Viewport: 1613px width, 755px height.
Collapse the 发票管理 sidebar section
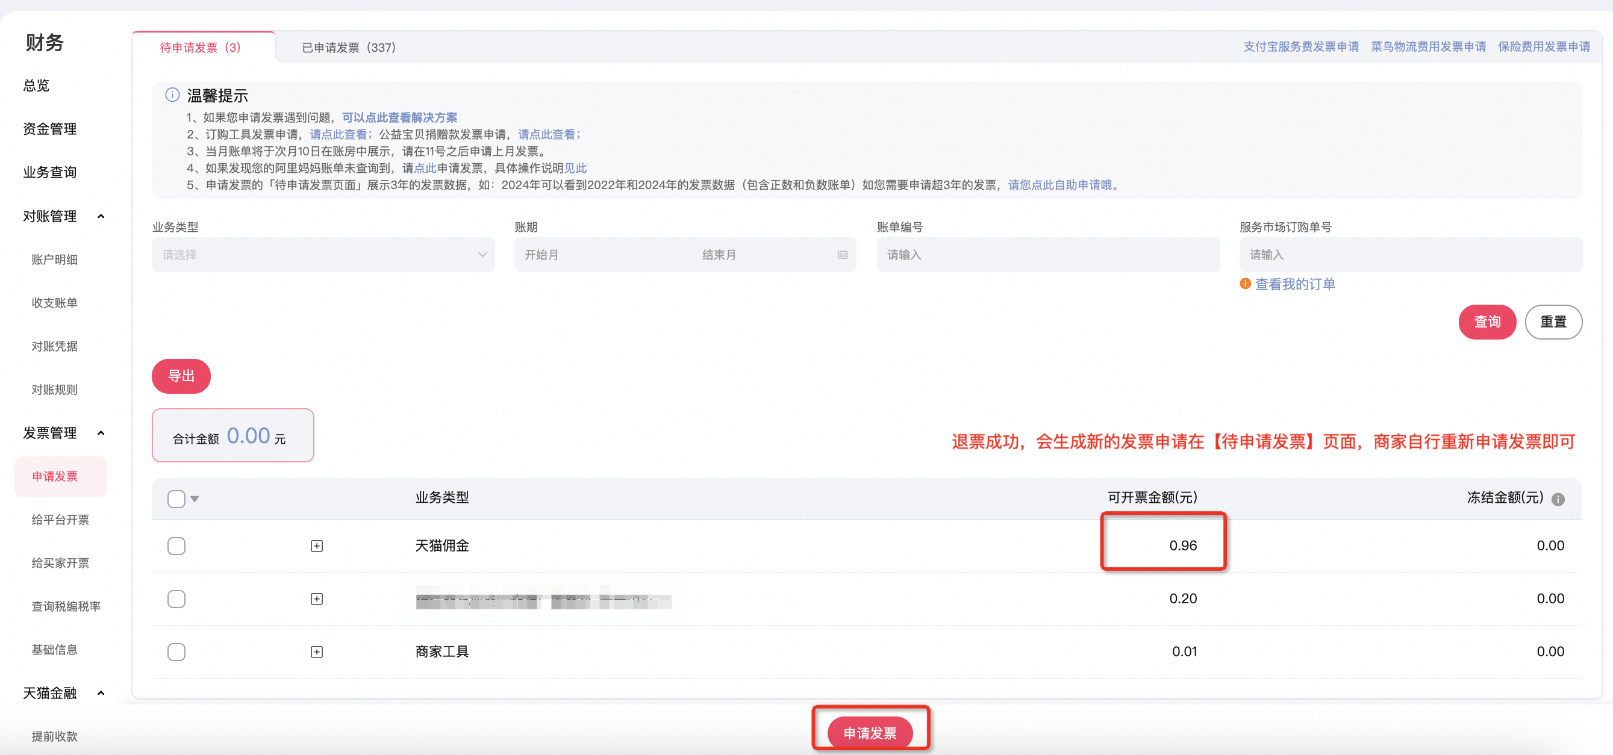coord(101,433)
